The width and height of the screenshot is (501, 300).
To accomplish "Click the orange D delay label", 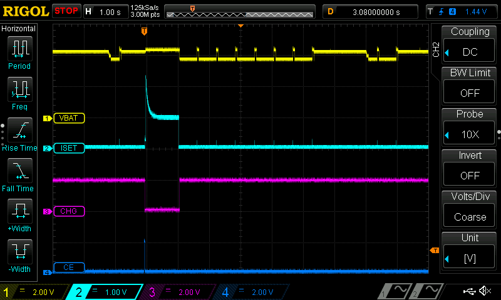I will pos(331,12).
